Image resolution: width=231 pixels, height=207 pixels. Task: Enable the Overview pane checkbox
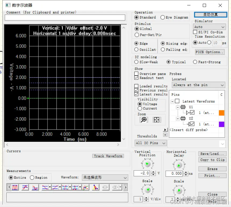136,74
